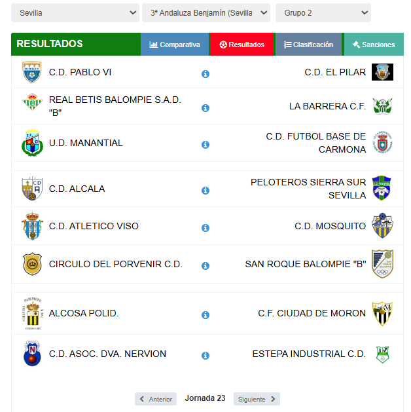The height and width of the screenshot is (412, 411).
Task: Expand the Sevilla province dropdown
Action: (x=75, y=13)
